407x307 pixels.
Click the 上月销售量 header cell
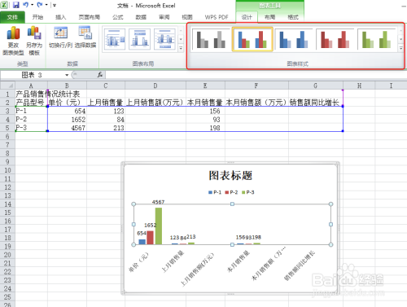[106, 103]
